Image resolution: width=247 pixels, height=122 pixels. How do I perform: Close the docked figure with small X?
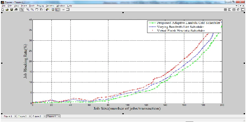click(x=243, y=6)
